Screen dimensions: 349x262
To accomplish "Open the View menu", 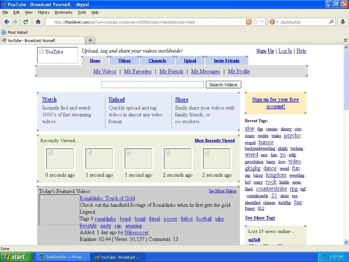I will point(29,12).
